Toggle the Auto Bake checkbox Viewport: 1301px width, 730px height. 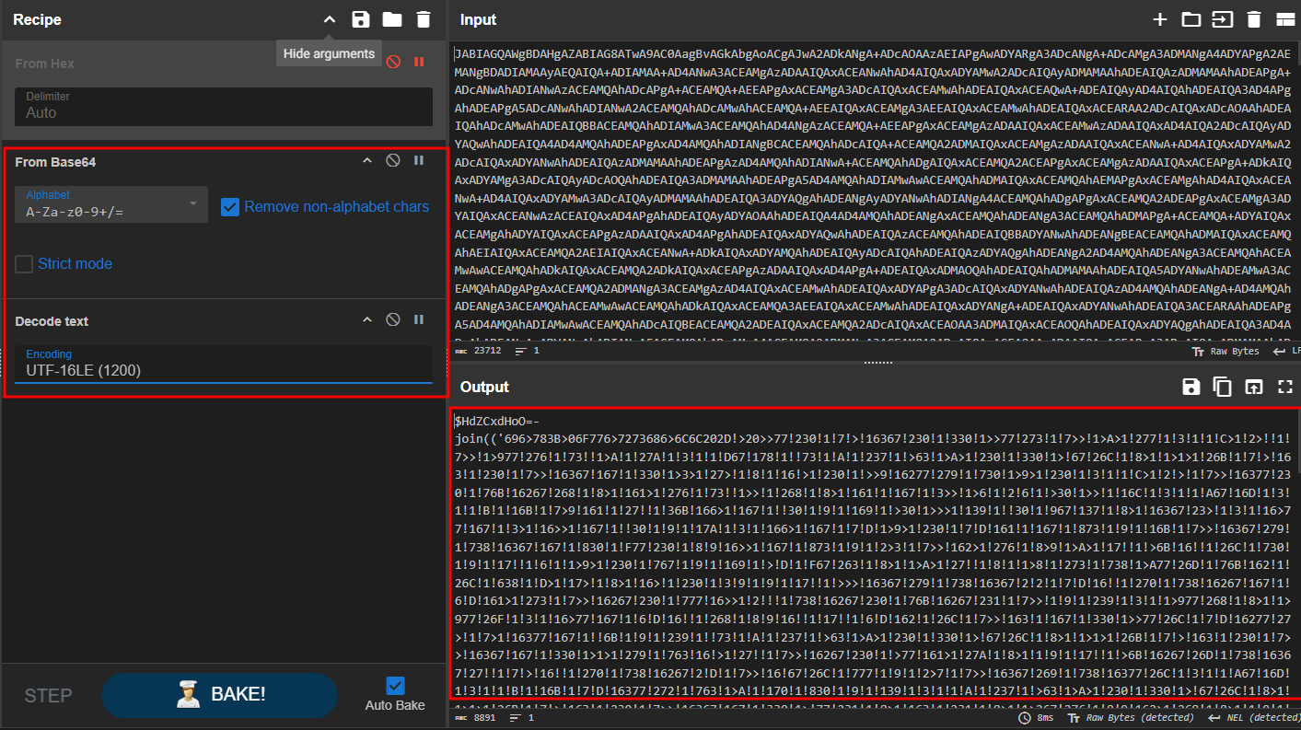pyautogui.click(x=395, y=686)
